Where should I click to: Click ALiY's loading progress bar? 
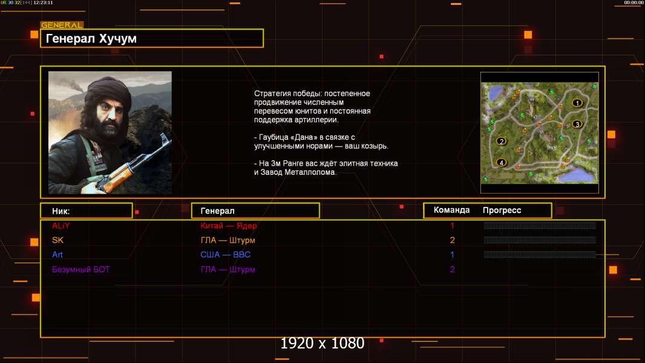pos(540,225)
